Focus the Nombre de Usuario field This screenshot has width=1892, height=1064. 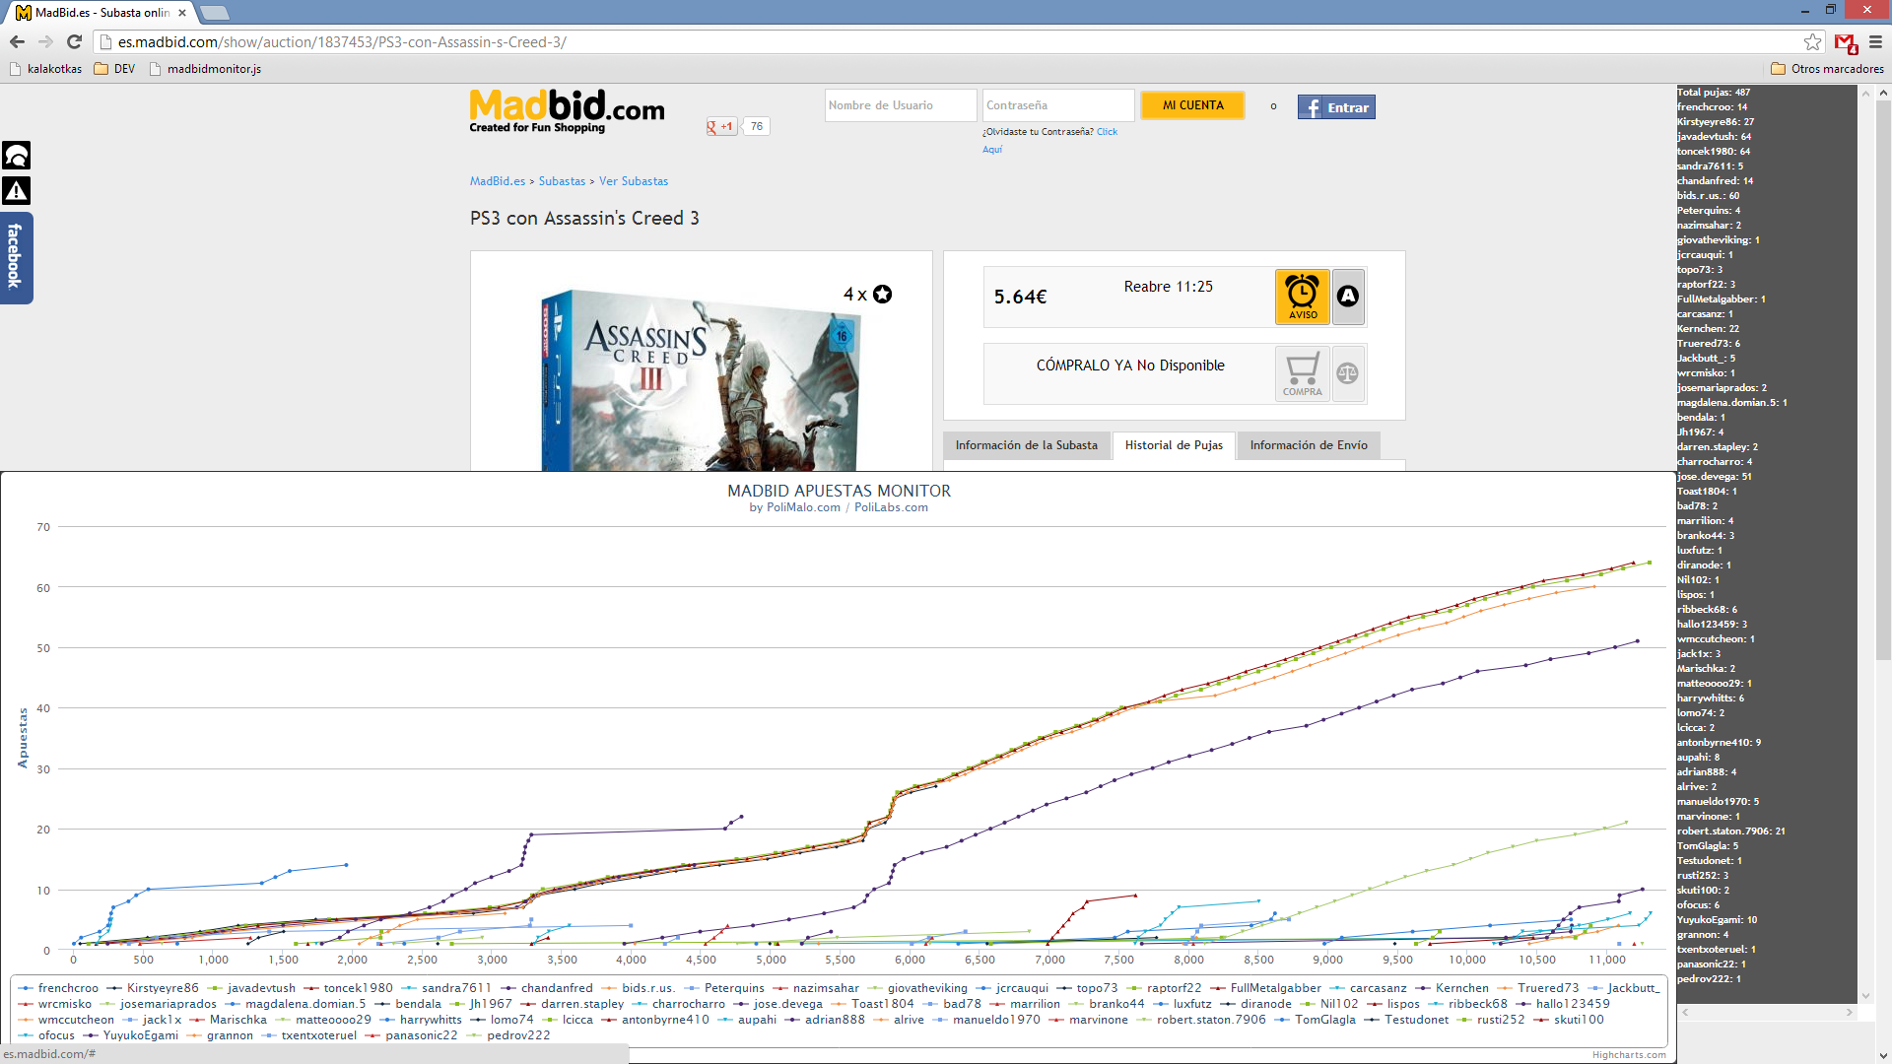(901, 105)
